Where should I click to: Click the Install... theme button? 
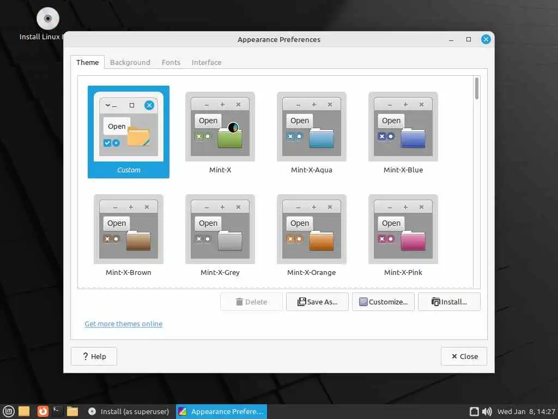pos(449,302)
